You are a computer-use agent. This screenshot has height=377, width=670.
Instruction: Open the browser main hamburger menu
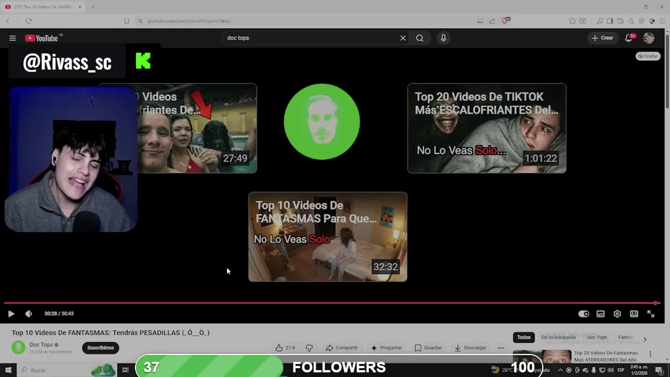(x=662, y=21)
